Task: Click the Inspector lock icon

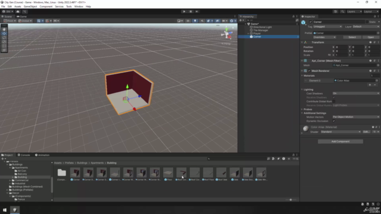Action: pyautogui.click(x=374, y=17)
